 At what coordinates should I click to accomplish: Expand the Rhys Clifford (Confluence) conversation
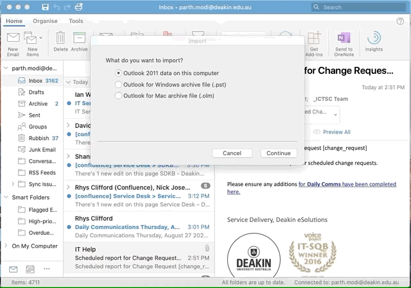(x=69, y=187)
